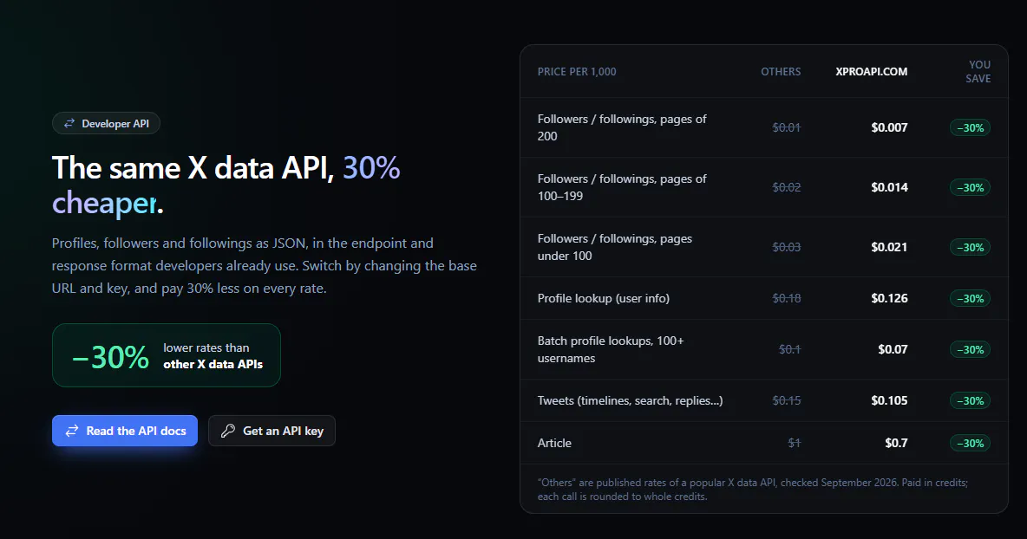
Task: Click the key icon on Get an API key
Action: point(228,431)
